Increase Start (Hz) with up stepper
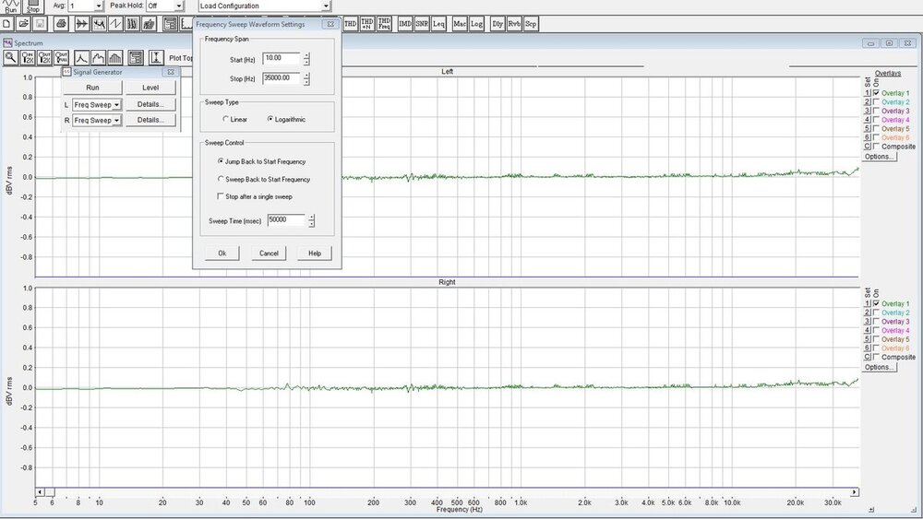This screenshot has width=923, height=519. (x=306, y=56)
